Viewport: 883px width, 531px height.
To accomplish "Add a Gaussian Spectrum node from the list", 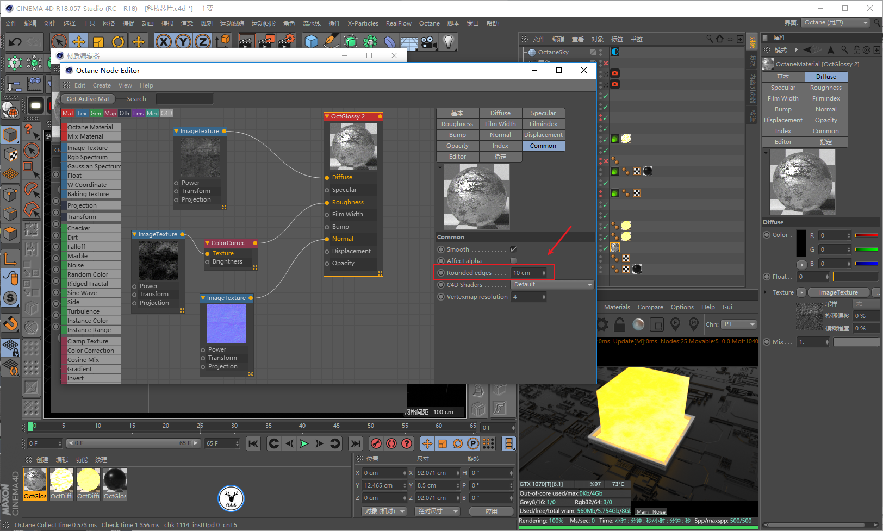I will 91,166.
